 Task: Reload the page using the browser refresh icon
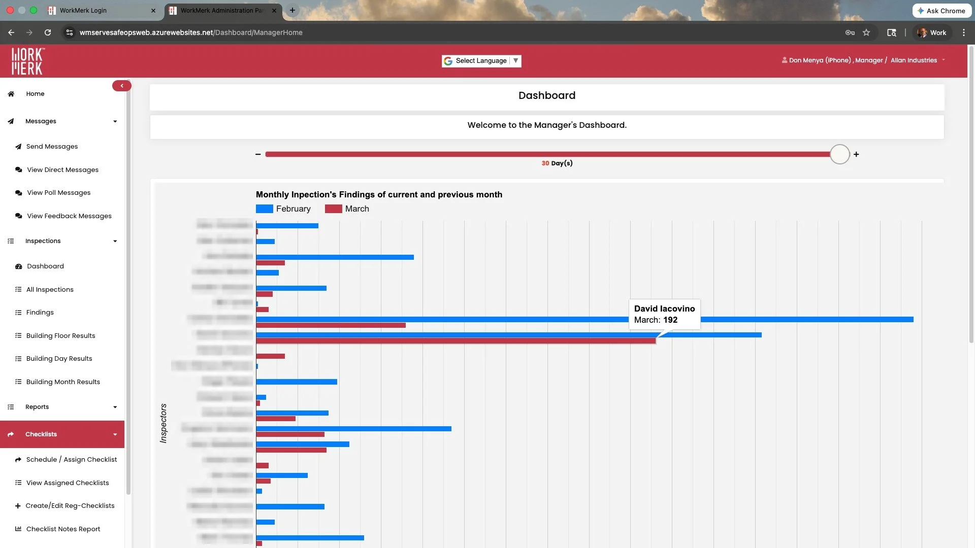tap(48, 32)
